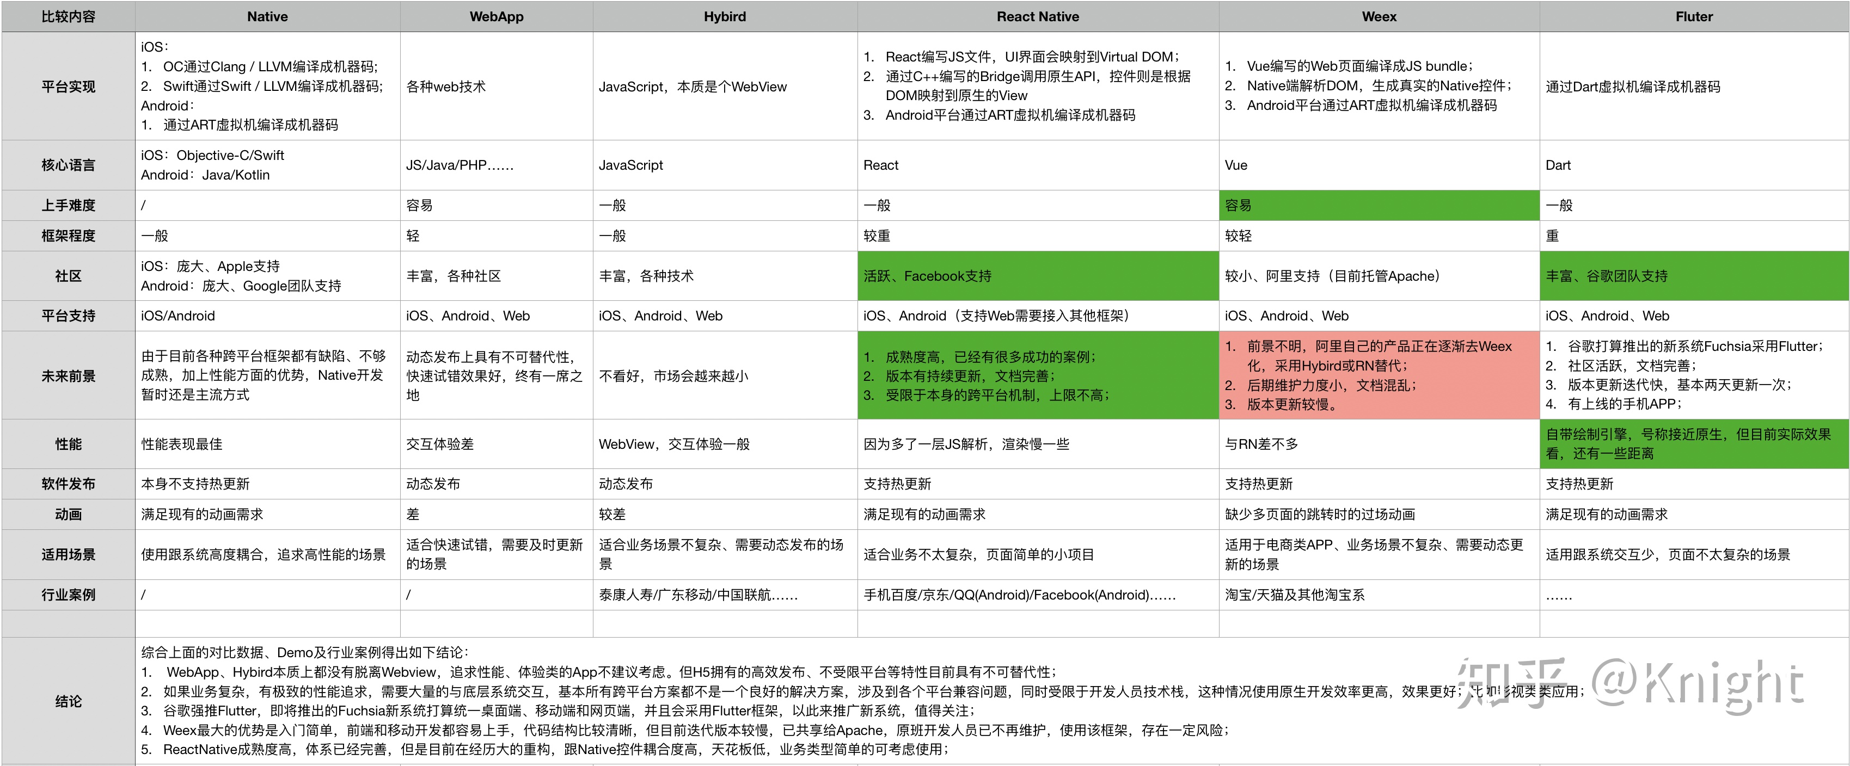
Task: Click the 未来前景 row label
Action: 68,375
